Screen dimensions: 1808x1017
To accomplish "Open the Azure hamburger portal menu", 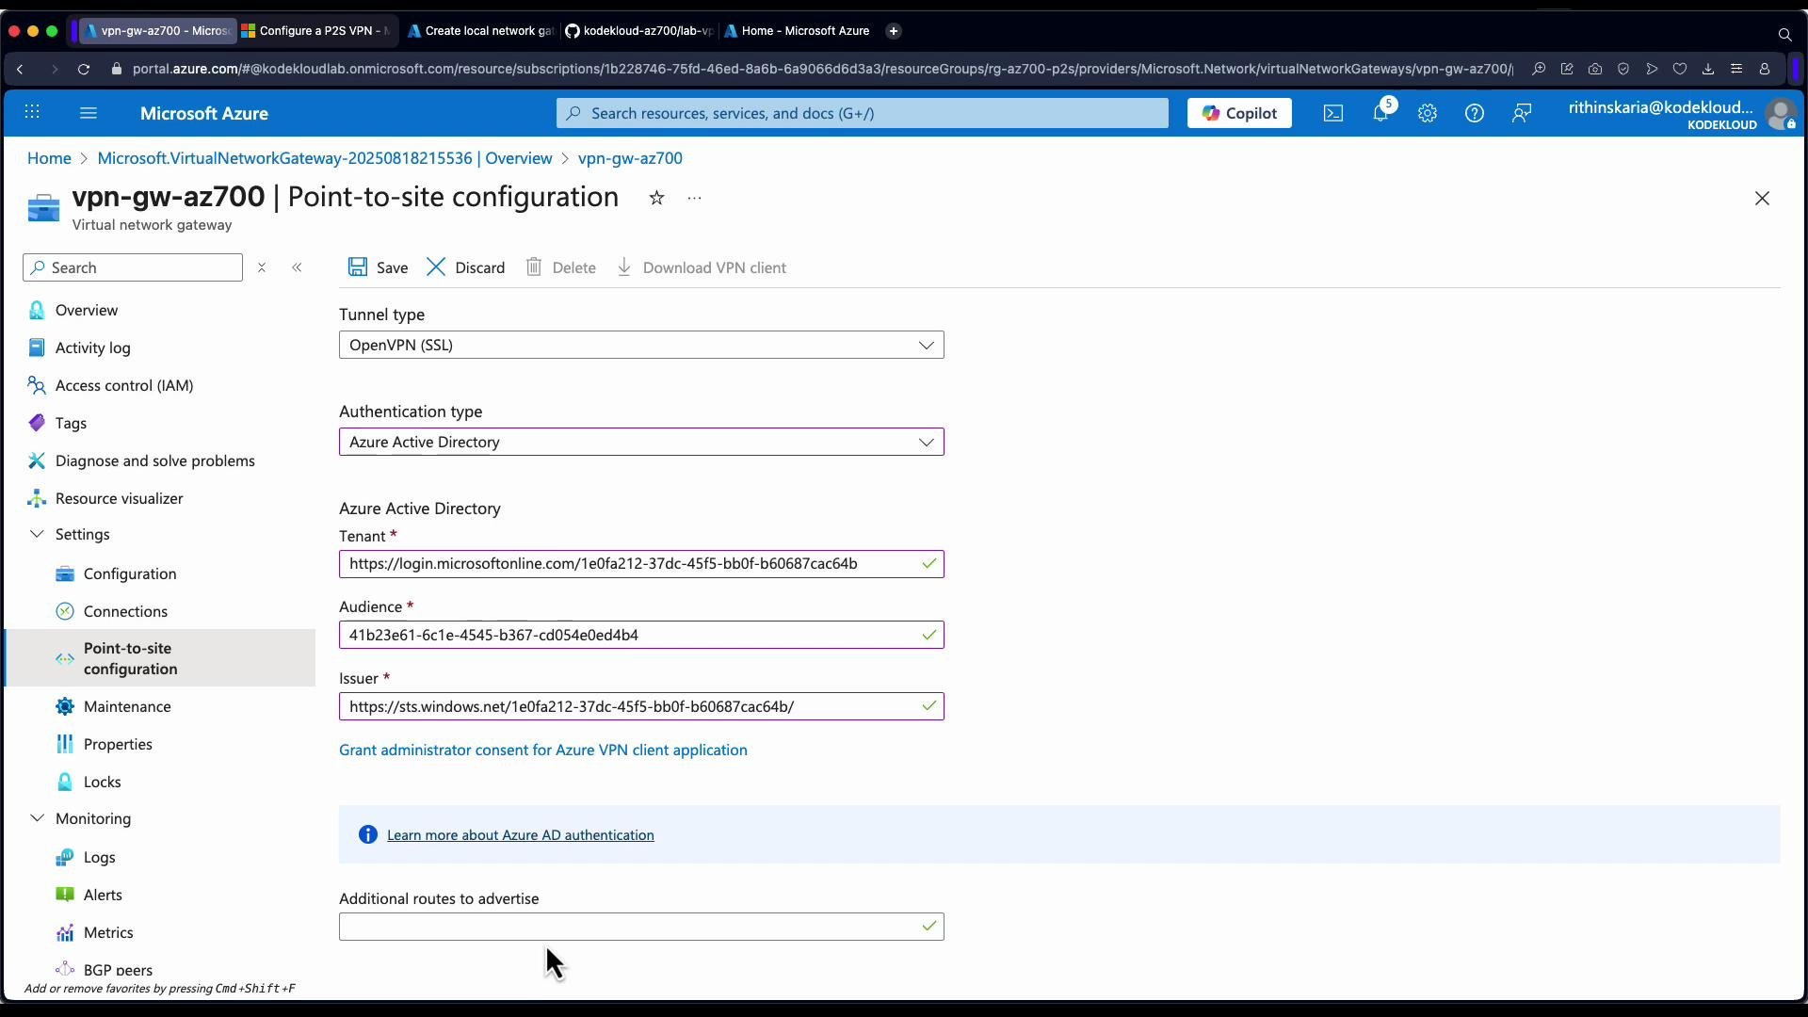I will 89,113.
